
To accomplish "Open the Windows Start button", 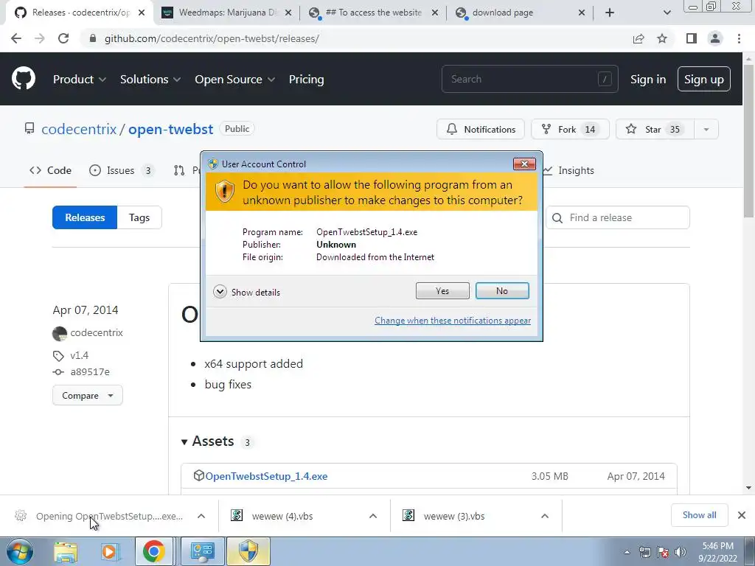I will click(19, 551).
